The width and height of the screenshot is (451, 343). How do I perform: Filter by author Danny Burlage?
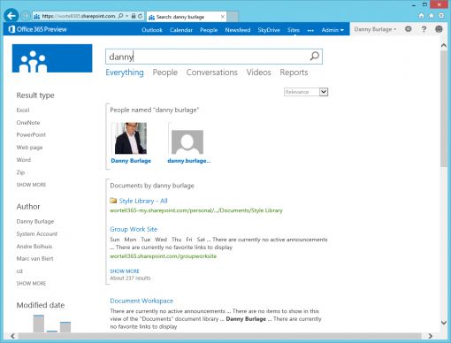pyautogui.click(x=35, y=221)
